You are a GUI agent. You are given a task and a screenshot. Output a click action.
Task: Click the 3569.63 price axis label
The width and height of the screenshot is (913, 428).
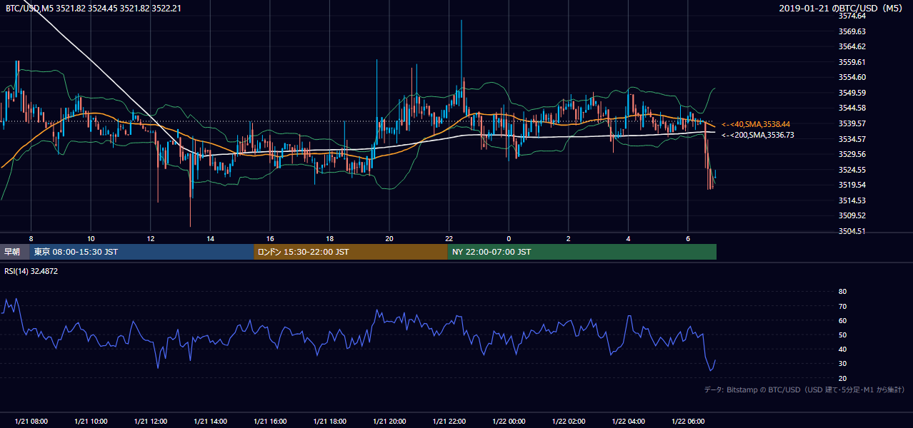(852, 31)
